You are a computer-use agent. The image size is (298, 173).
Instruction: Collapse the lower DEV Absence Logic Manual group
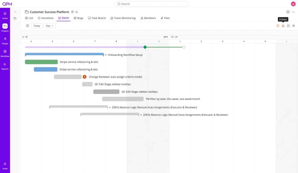point(141,115)
